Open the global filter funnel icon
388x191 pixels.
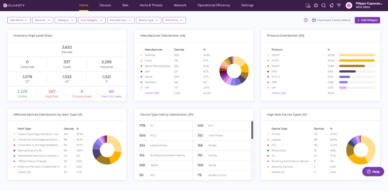tap(339, 5)
